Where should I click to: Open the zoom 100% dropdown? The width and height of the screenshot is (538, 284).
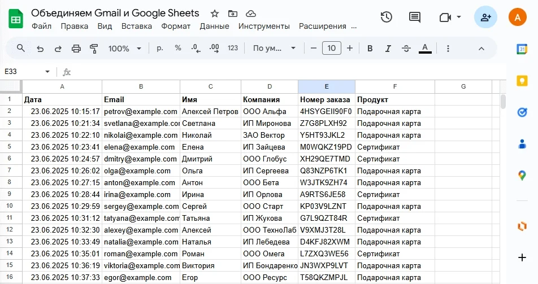[123, 49]
